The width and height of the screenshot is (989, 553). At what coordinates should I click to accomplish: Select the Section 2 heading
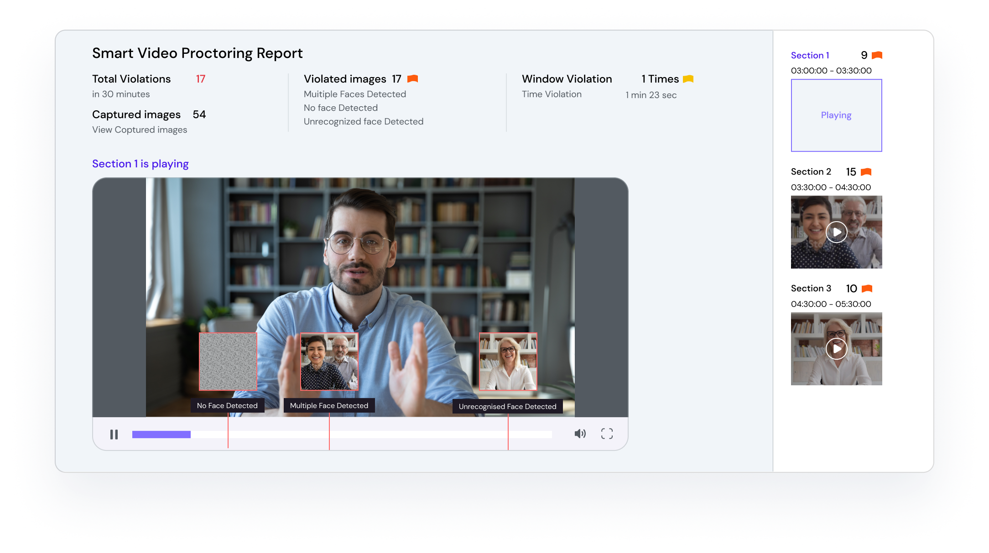[811, 171]
